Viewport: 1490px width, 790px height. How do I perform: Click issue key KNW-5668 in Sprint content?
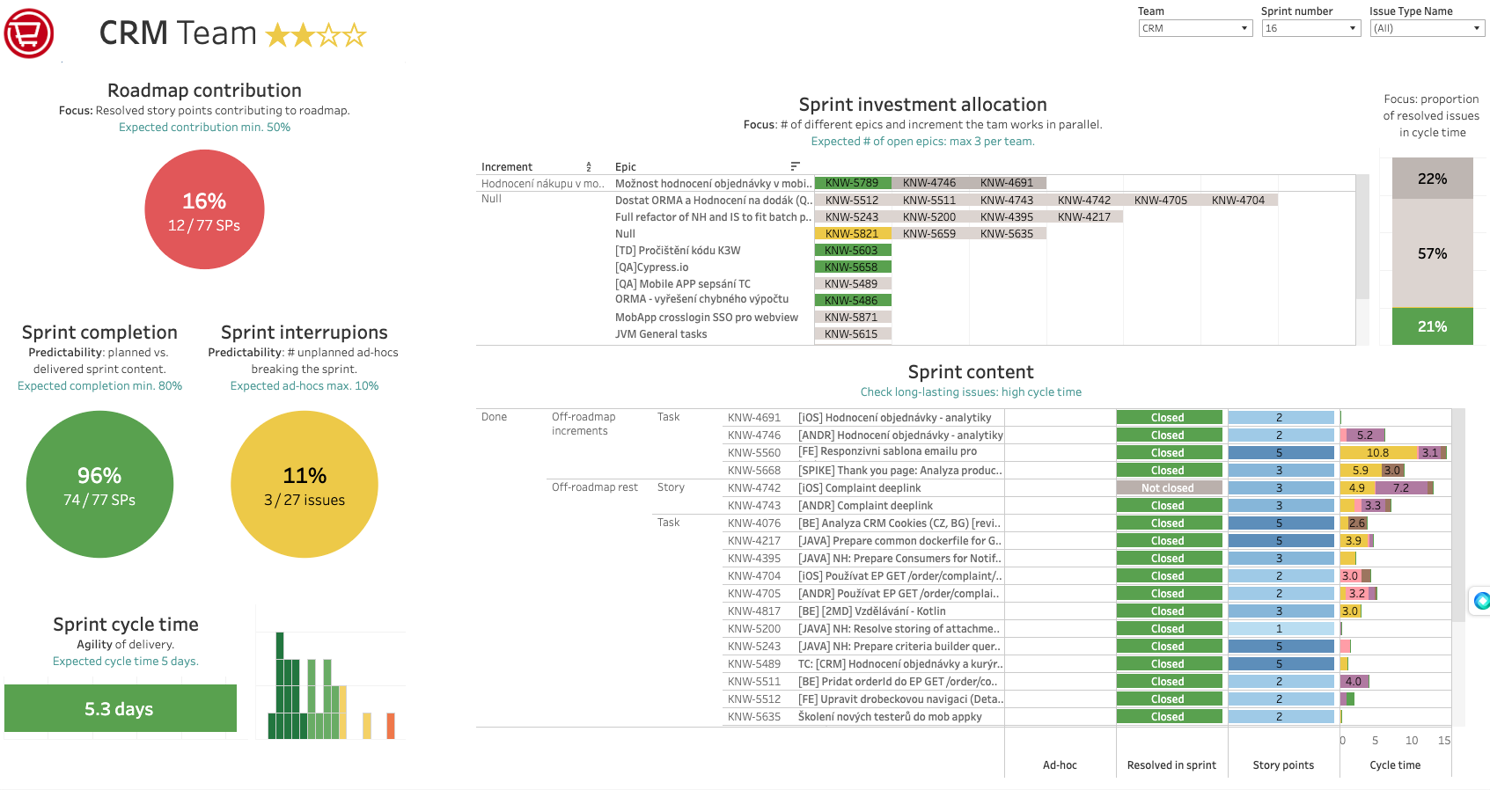click(x=754, y=471)
